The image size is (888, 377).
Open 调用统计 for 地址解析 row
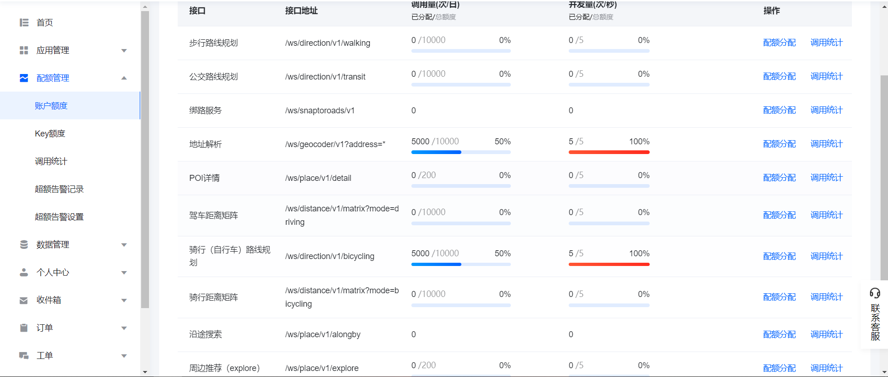pos(826,144)
